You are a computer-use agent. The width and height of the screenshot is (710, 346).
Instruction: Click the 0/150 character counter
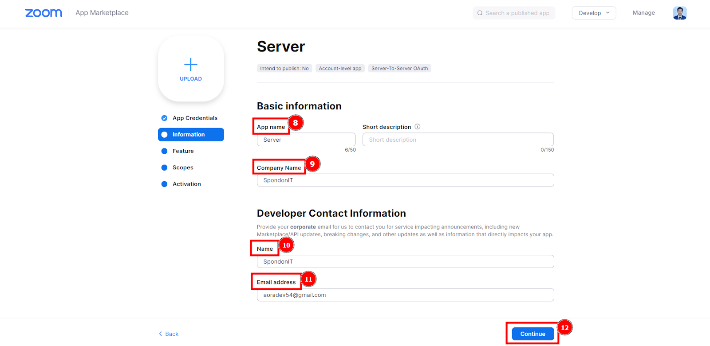547,150
